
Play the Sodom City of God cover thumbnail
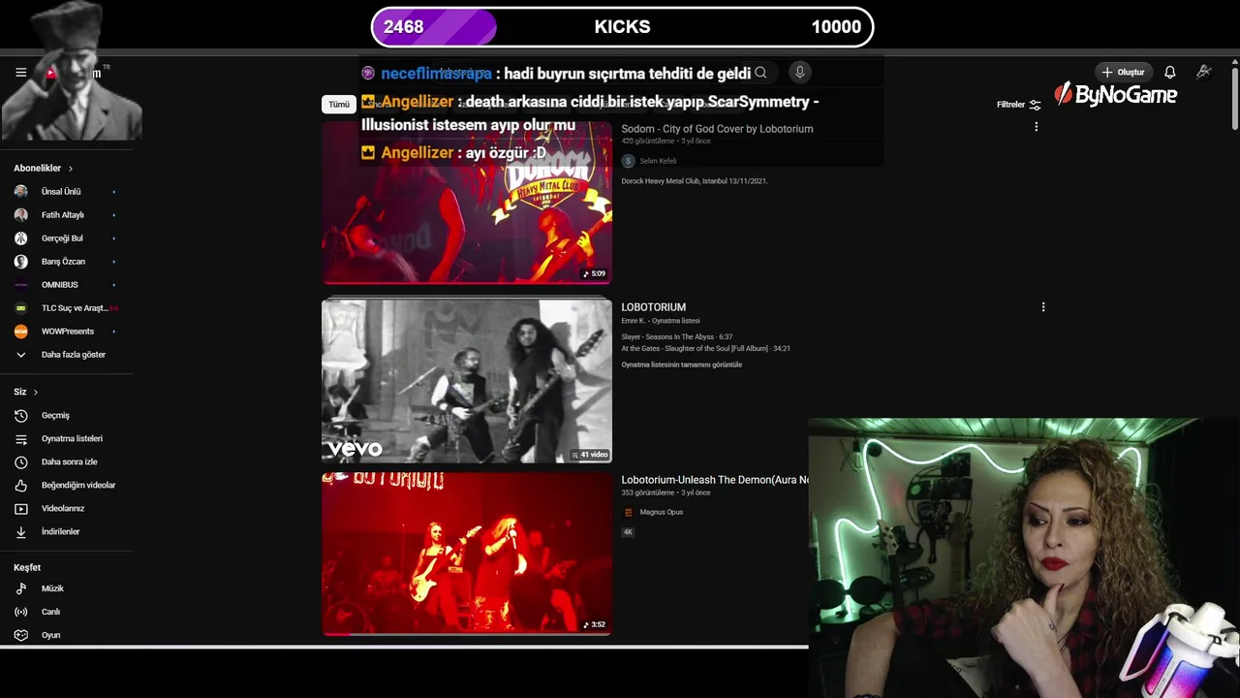[467, 203]
